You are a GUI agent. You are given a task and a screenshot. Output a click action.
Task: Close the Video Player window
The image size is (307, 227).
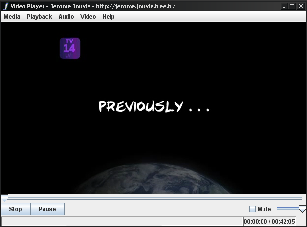301,6
